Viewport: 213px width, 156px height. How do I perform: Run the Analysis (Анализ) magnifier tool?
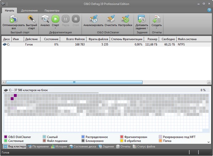pos(45,19)
